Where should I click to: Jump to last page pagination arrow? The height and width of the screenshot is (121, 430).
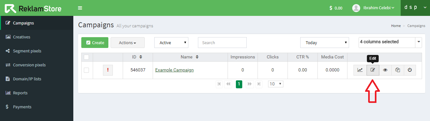[259, 84]
